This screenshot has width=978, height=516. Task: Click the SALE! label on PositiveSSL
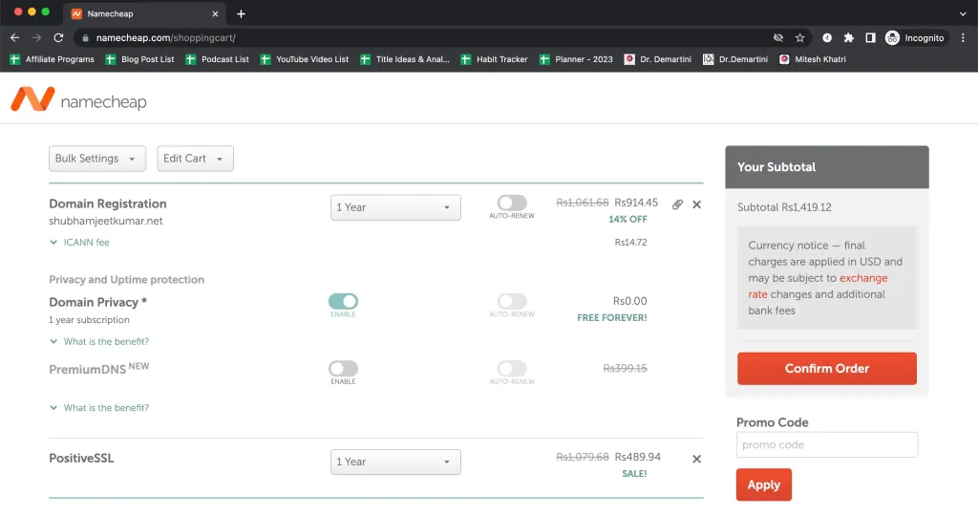pyautogui.click(x=634, y=474)
